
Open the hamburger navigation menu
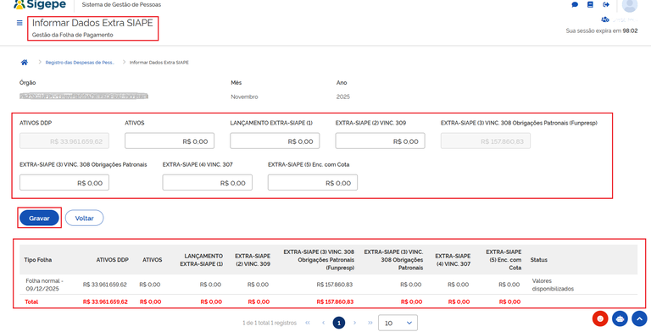tap(19, 23)
